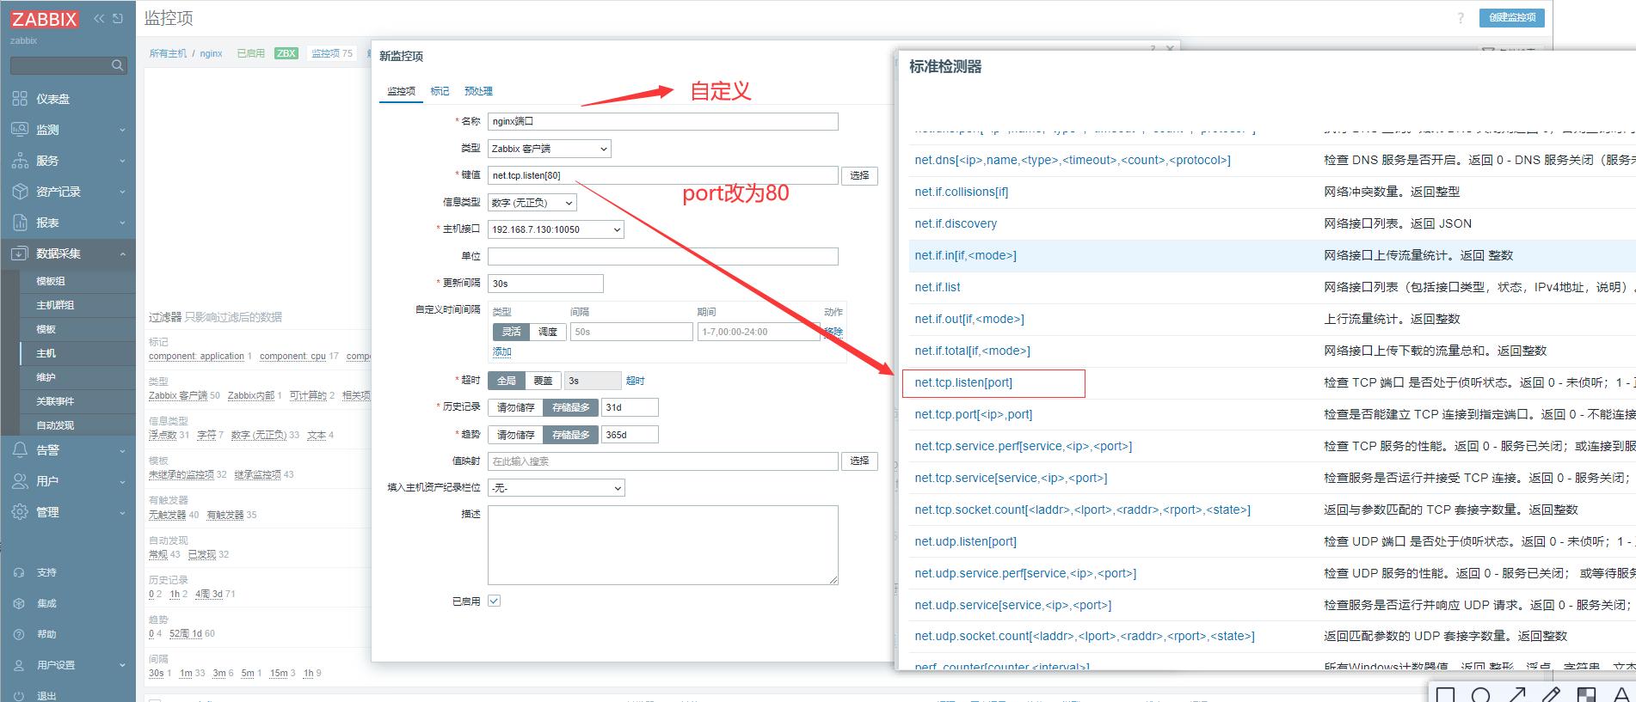
Task: Choose net.tcp.port[<ip>,port] key
Action: tap(973, 414)
